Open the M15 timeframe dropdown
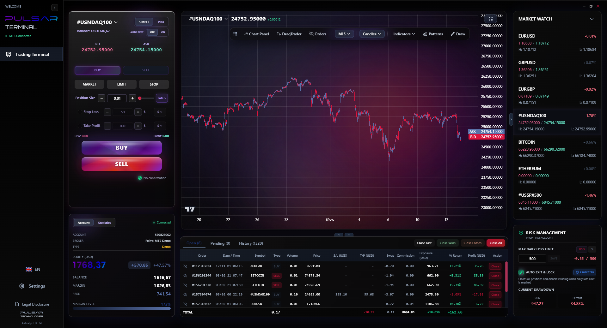 point(344,34)
